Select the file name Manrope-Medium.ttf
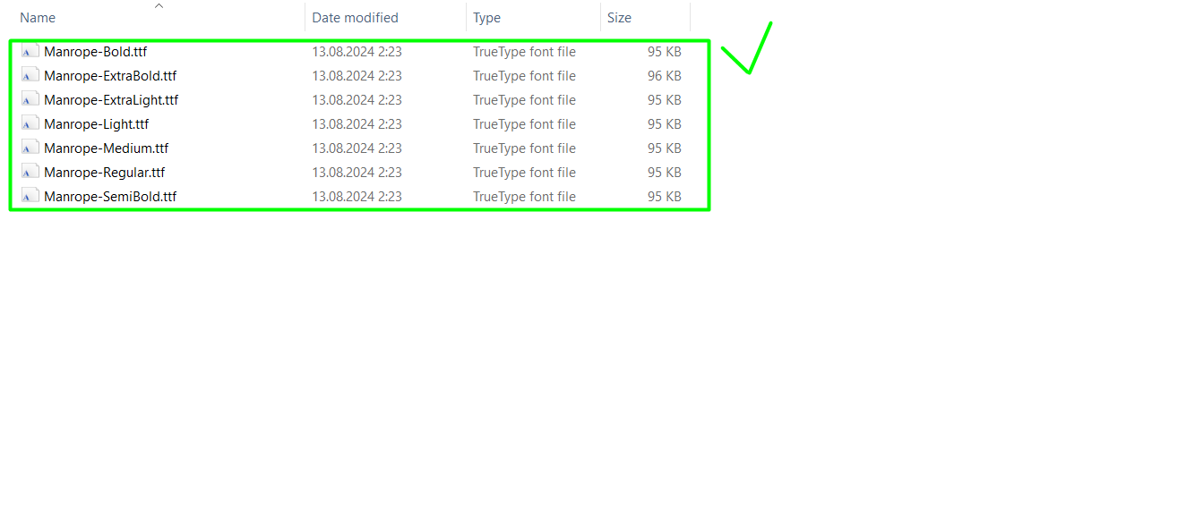Image resolution: width=1186 pixels, height=525 pixels. point(106,148)
